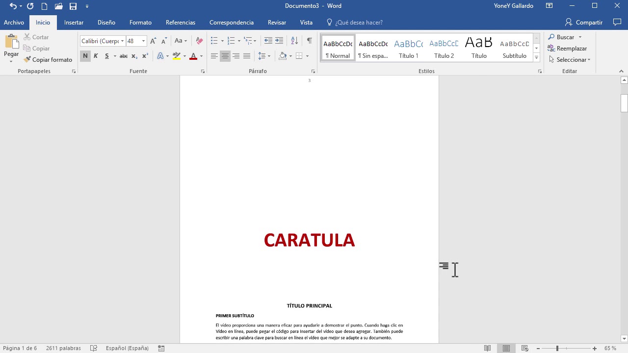Switch to the Correspondencia tab
Screen dimensions: 628x353
[232, 22]
